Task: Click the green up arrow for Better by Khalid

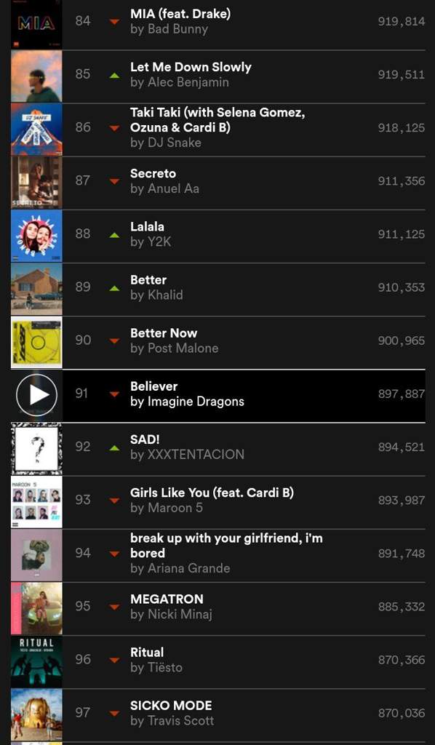Action: [x=114, y=288]
